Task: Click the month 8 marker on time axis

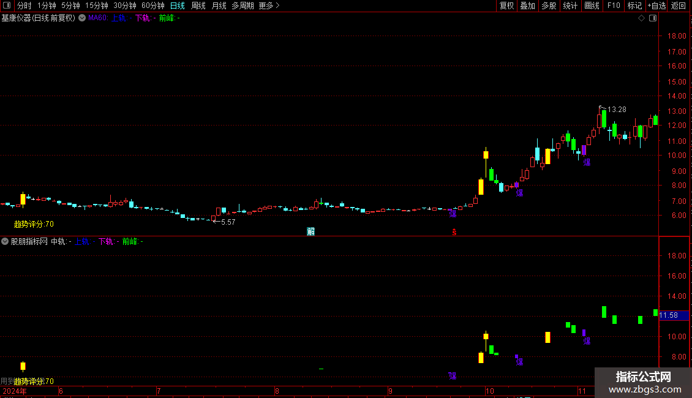Action: coord(277,391)
